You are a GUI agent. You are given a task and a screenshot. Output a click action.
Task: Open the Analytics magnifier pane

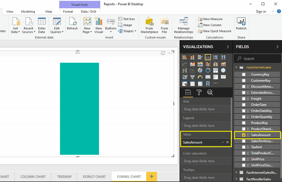210,92
